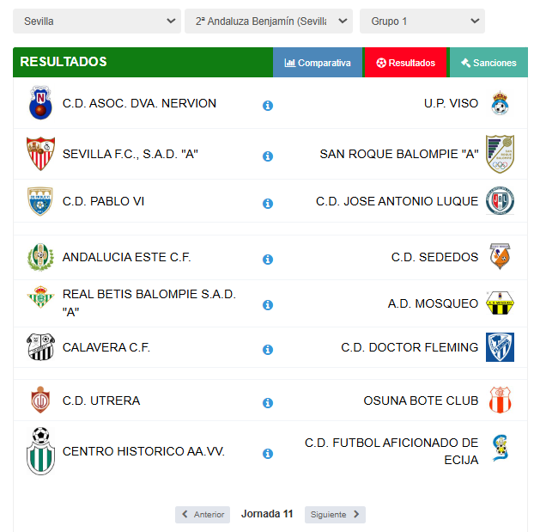534x532 pixels.
Task: Click the Real Betis club crest
Action: click(x=40, y=297)
